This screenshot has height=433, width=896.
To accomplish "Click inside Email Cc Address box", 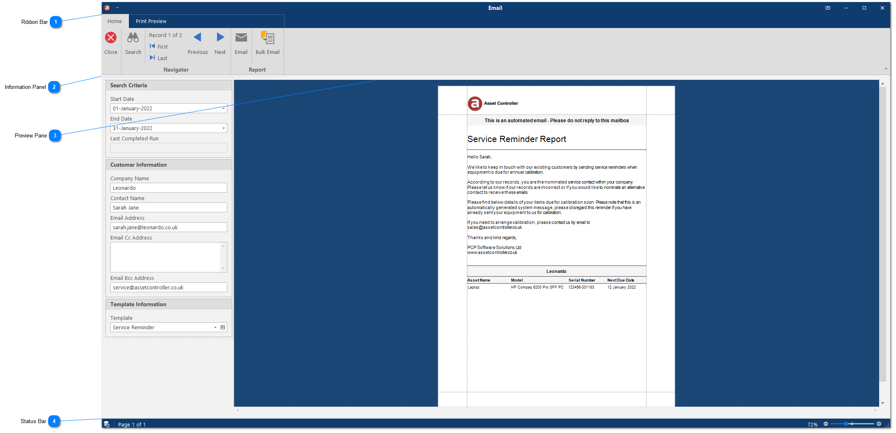I will click(165, 257).
